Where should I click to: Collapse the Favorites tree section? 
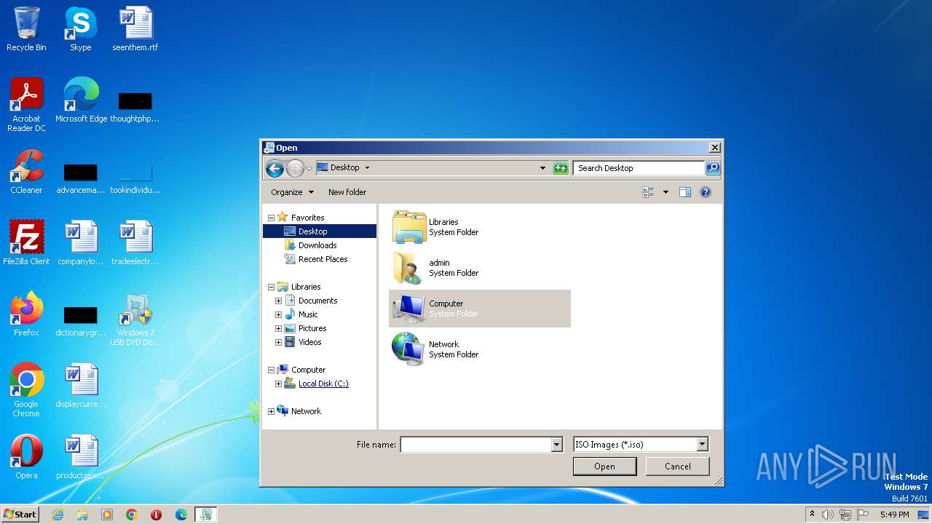272,218
